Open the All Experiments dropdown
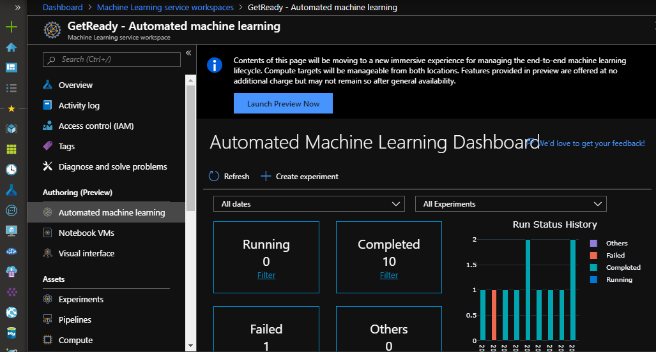The height and width of the screenshot is (352, 656). (x=511, y=204)
